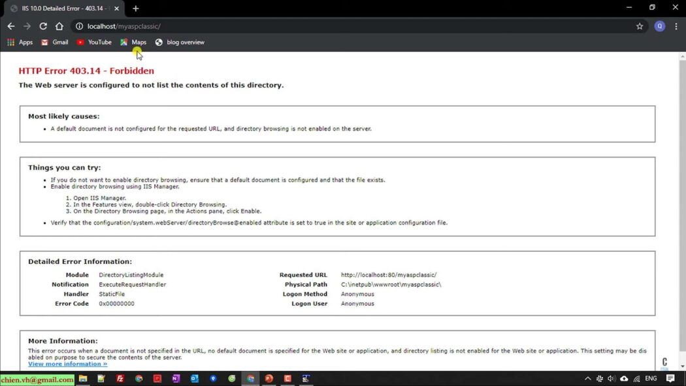The width and height of the screenshot is (686, 386).
Task: Open Notepad++ from the taskbar
Action: (x=101, y=379)
